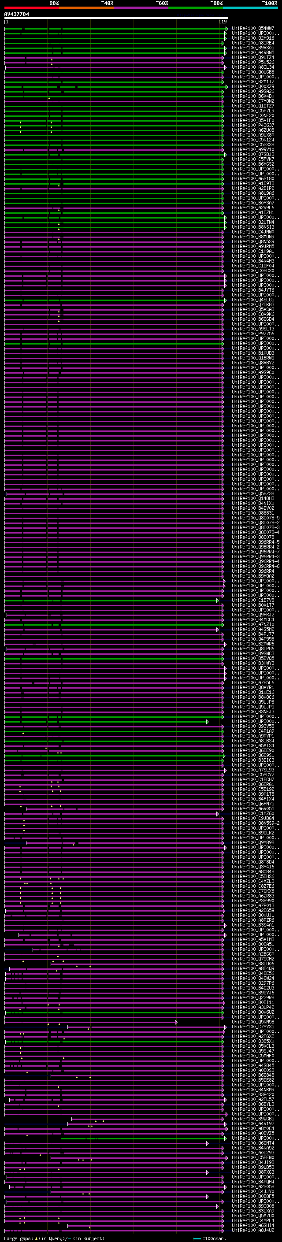Select the UniRef100_Q5KM58 label
282x1242 pixels.
click(x=252, y=1022)
